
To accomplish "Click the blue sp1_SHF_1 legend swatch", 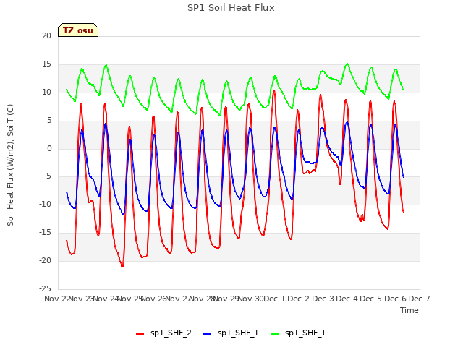I will [x=208, y=334].
